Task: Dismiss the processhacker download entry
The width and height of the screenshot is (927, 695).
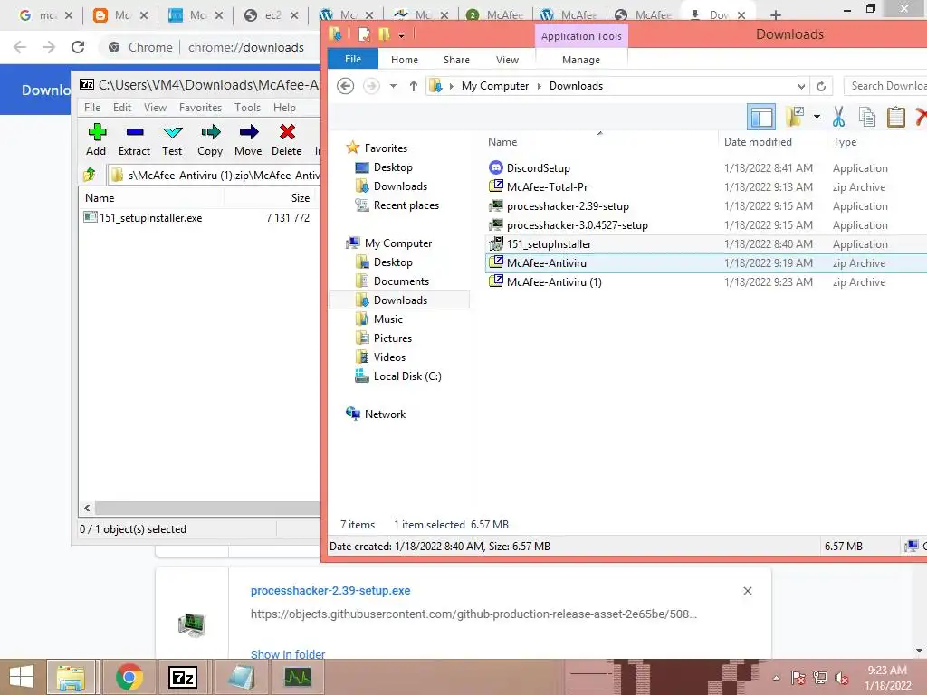Action: pos(747,591)
